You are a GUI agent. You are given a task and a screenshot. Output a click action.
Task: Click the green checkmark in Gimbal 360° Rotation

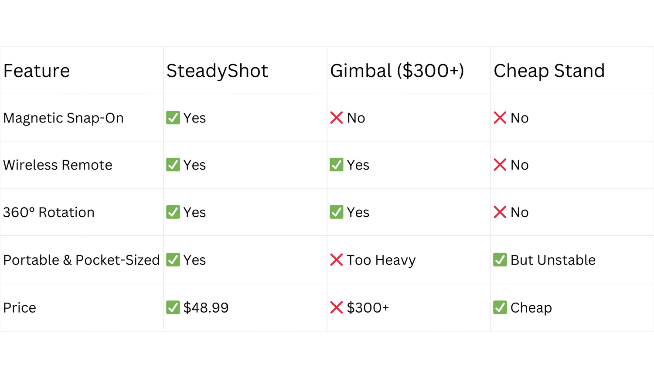[x=337, y=212]
